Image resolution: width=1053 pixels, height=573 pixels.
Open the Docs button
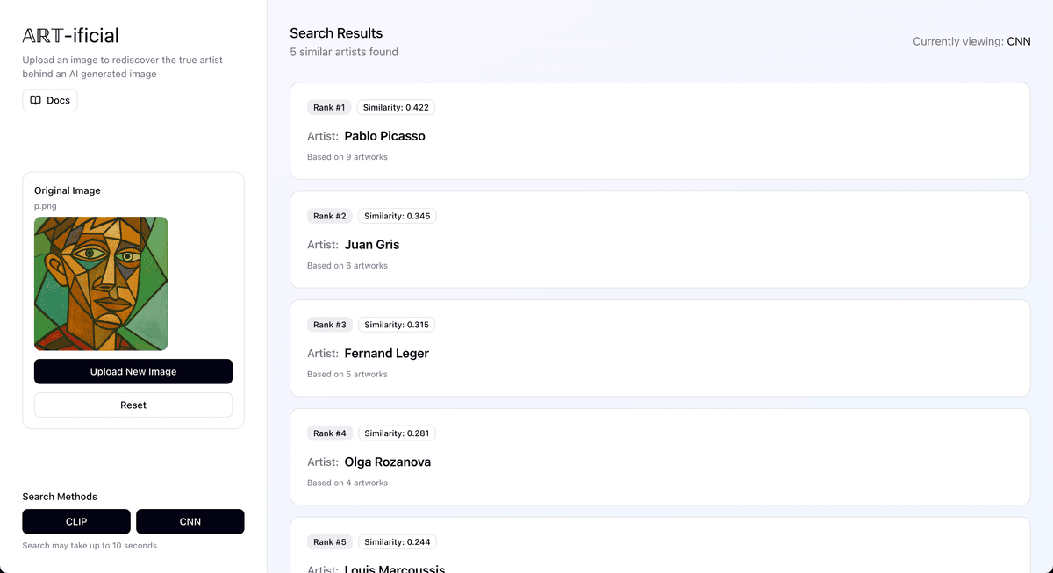pos(50,100)
